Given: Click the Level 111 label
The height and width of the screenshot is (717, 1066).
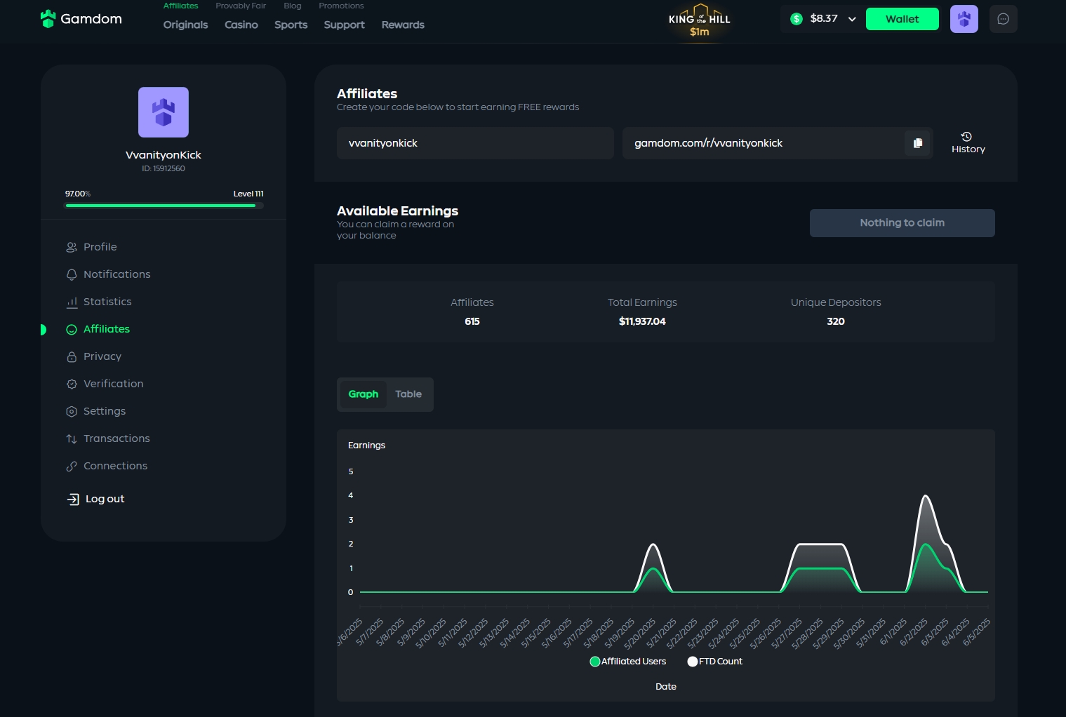Looking at the screenshot, I should point(248,194).
